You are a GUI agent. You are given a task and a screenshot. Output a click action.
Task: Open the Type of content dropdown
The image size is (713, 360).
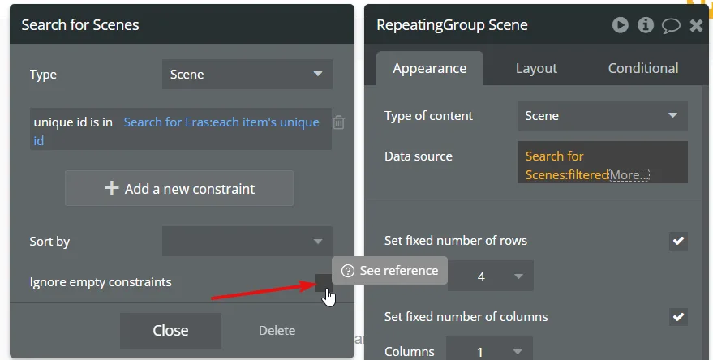[602, 115]
